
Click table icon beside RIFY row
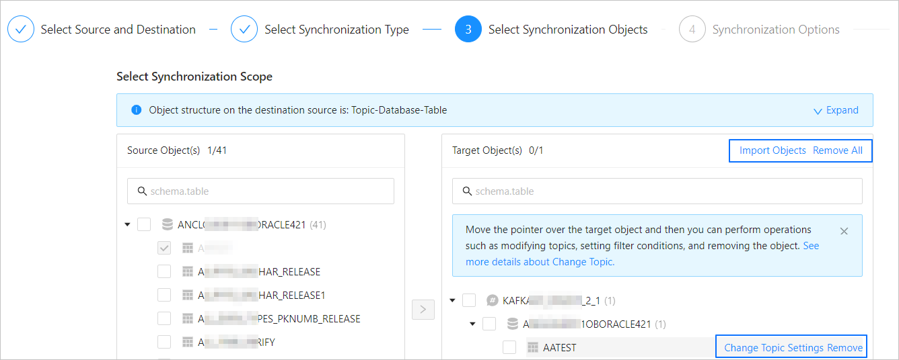(x=188, y=342)
